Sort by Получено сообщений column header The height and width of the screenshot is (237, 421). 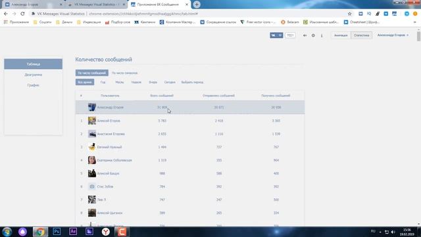[276, 95]
